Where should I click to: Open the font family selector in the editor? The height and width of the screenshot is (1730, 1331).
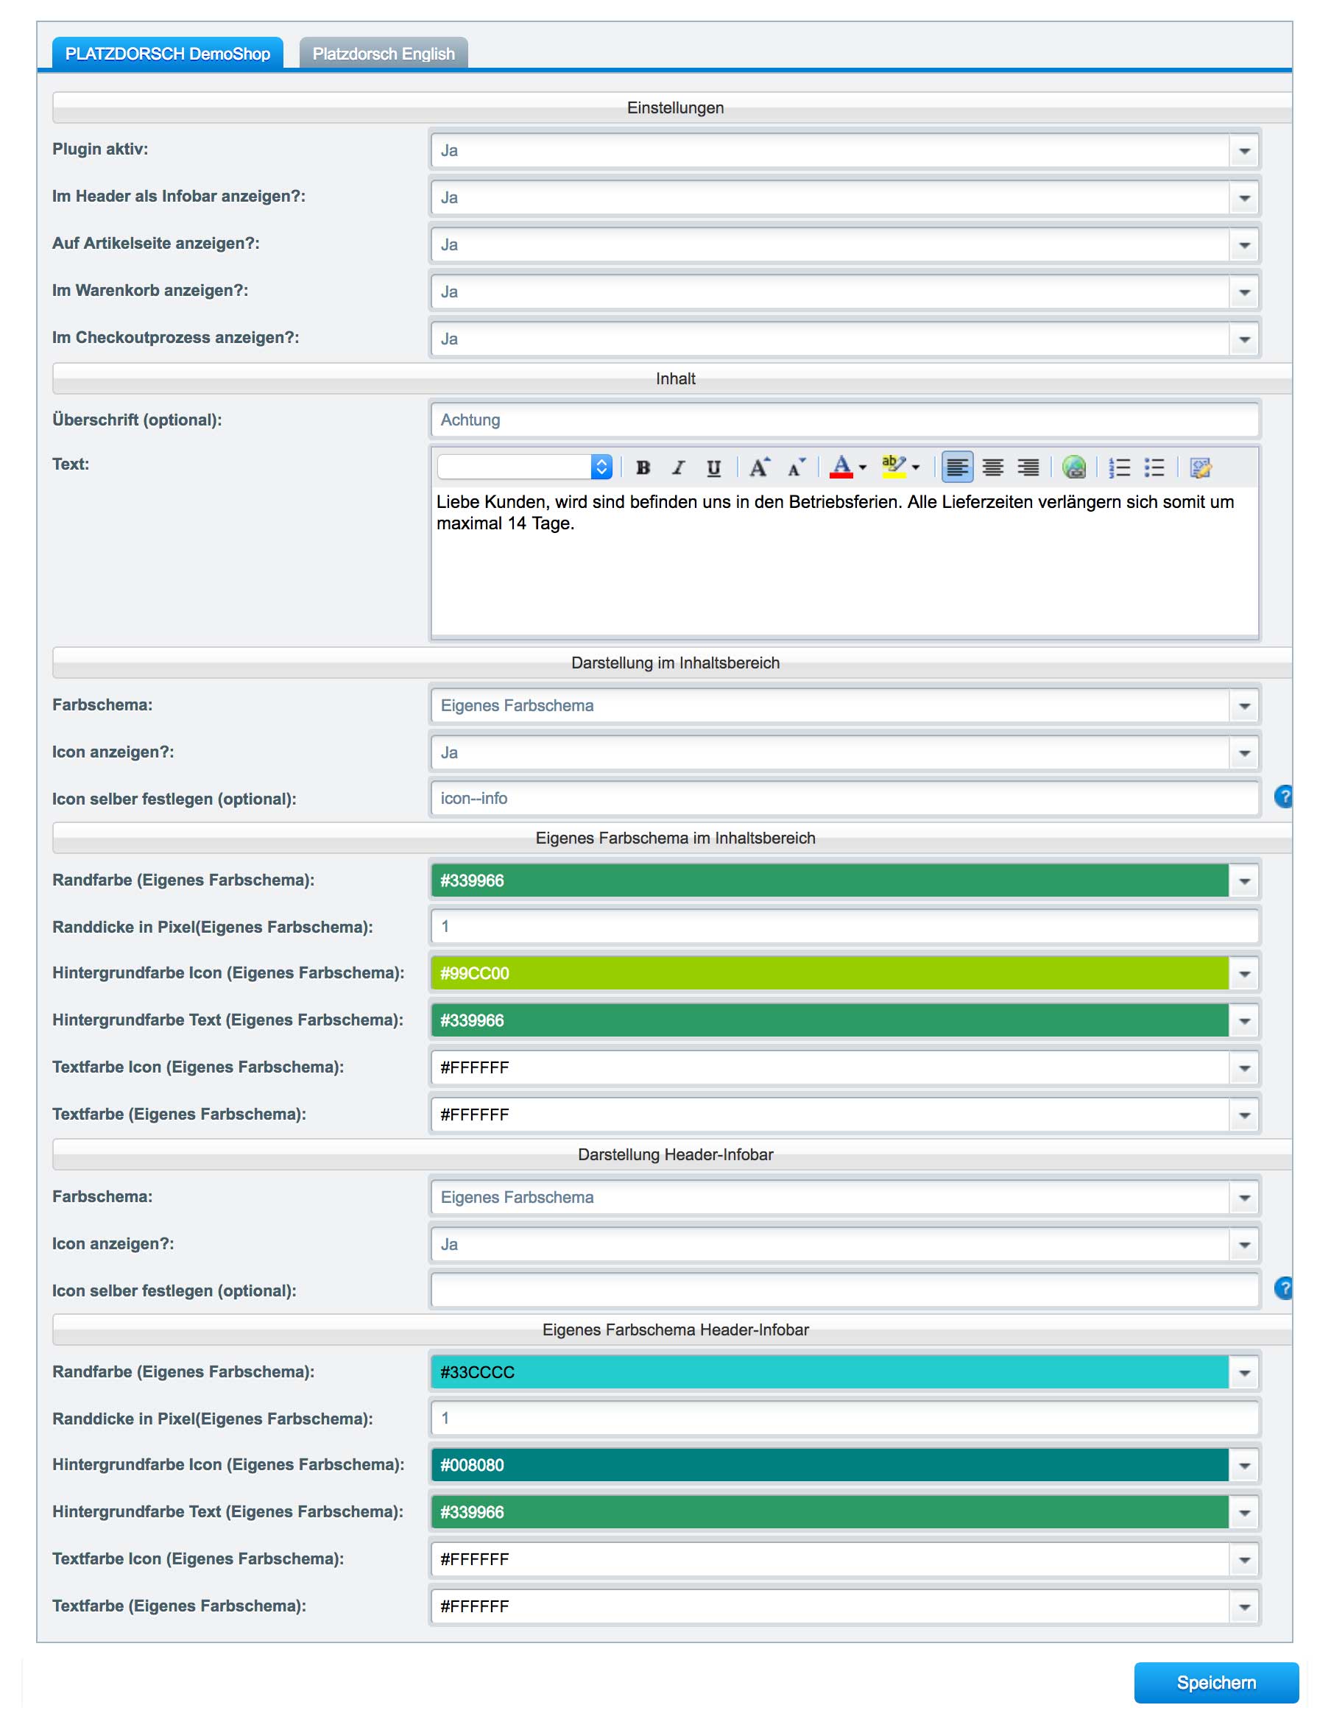(x=524, y=467)
